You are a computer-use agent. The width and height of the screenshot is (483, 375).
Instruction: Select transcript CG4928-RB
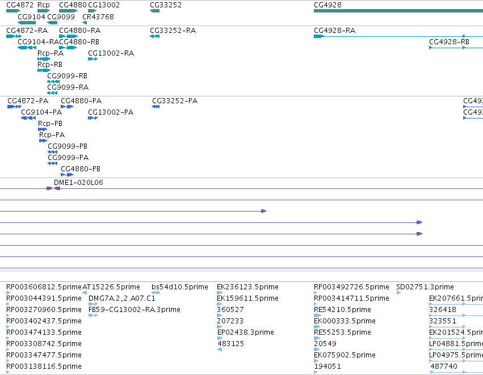[449, 42]
